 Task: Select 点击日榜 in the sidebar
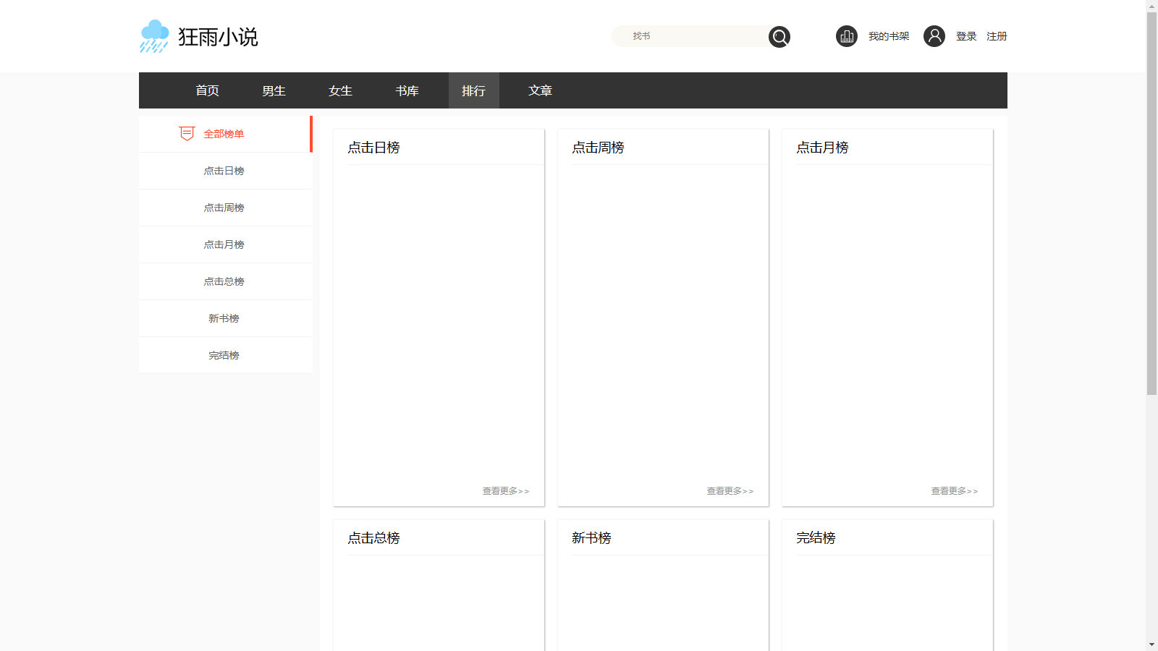click(x=224, y=171)
